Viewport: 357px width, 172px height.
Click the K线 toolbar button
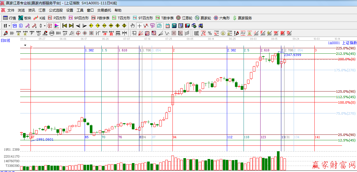39,18
